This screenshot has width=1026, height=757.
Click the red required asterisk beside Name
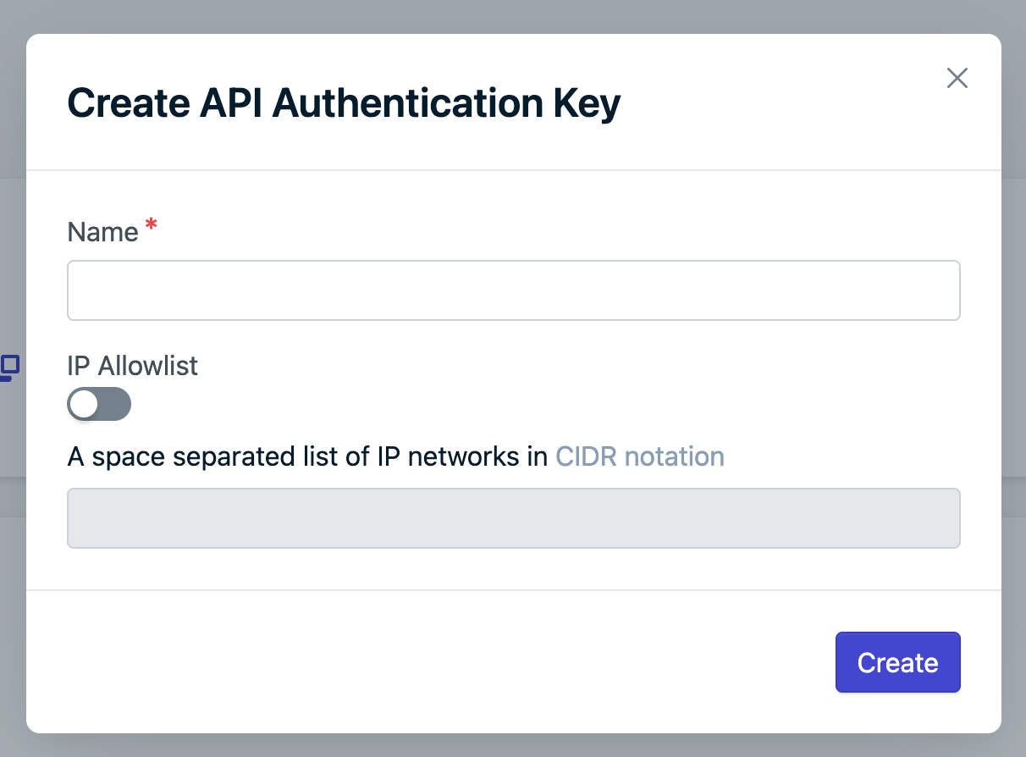click(x=152, y=224)
